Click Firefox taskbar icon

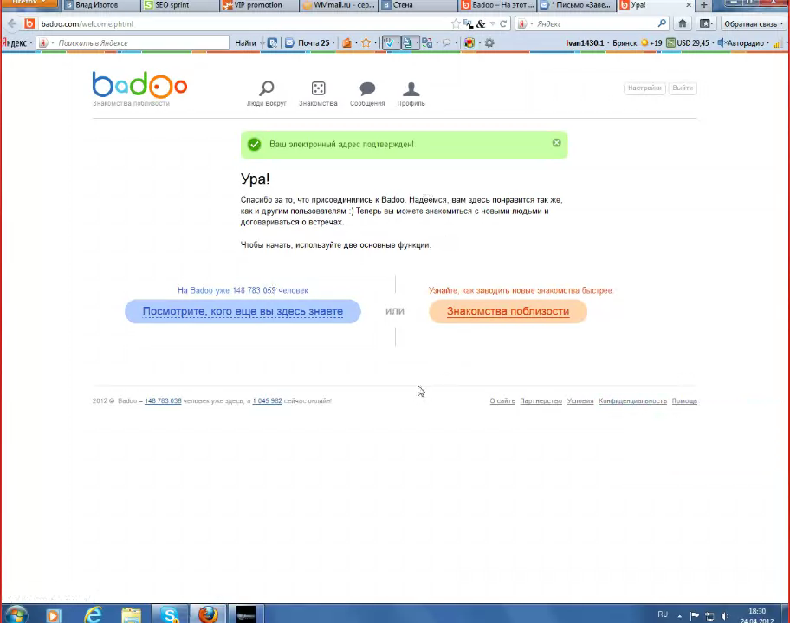coord(208,614)
